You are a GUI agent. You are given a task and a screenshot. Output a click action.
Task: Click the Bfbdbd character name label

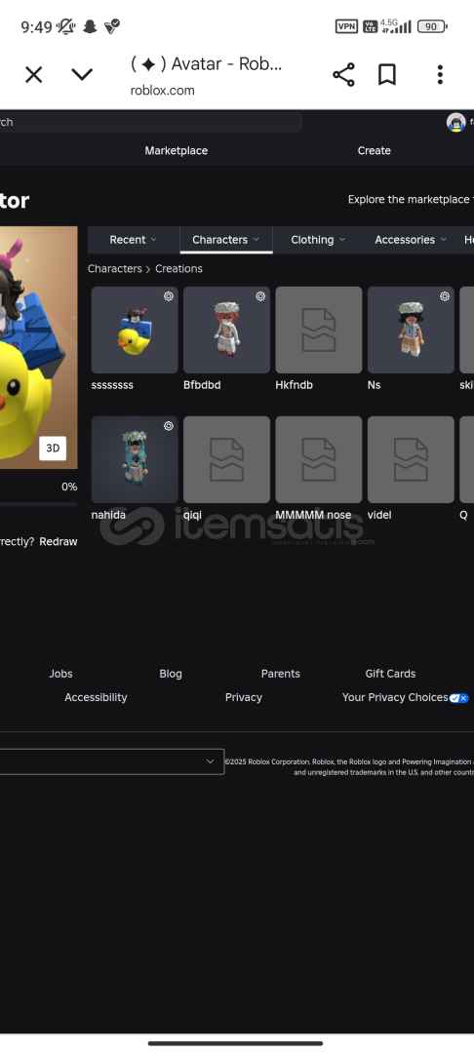coord(202,385)
